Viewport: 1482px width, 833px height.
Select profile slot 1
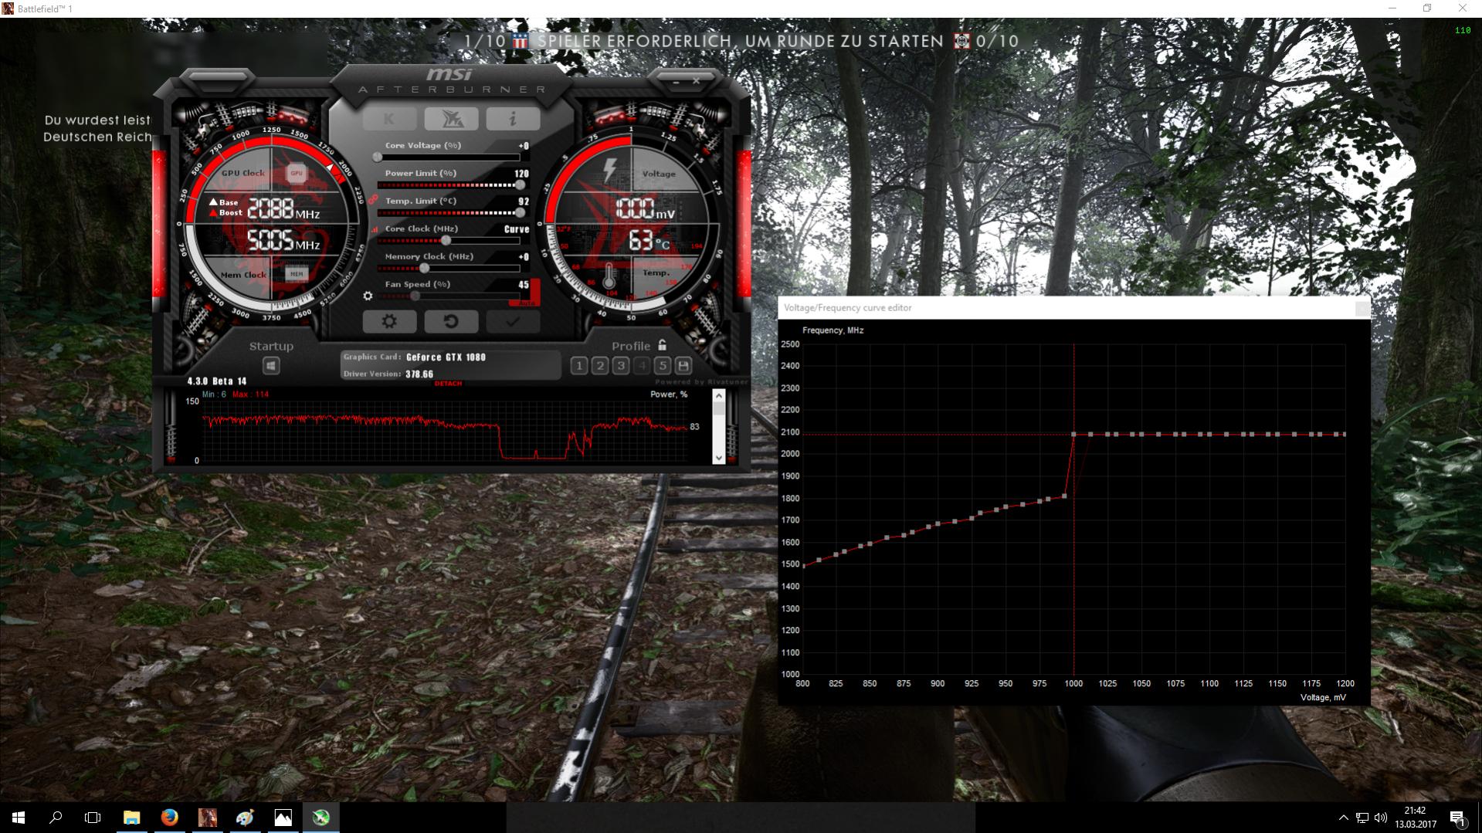point(579,366)
